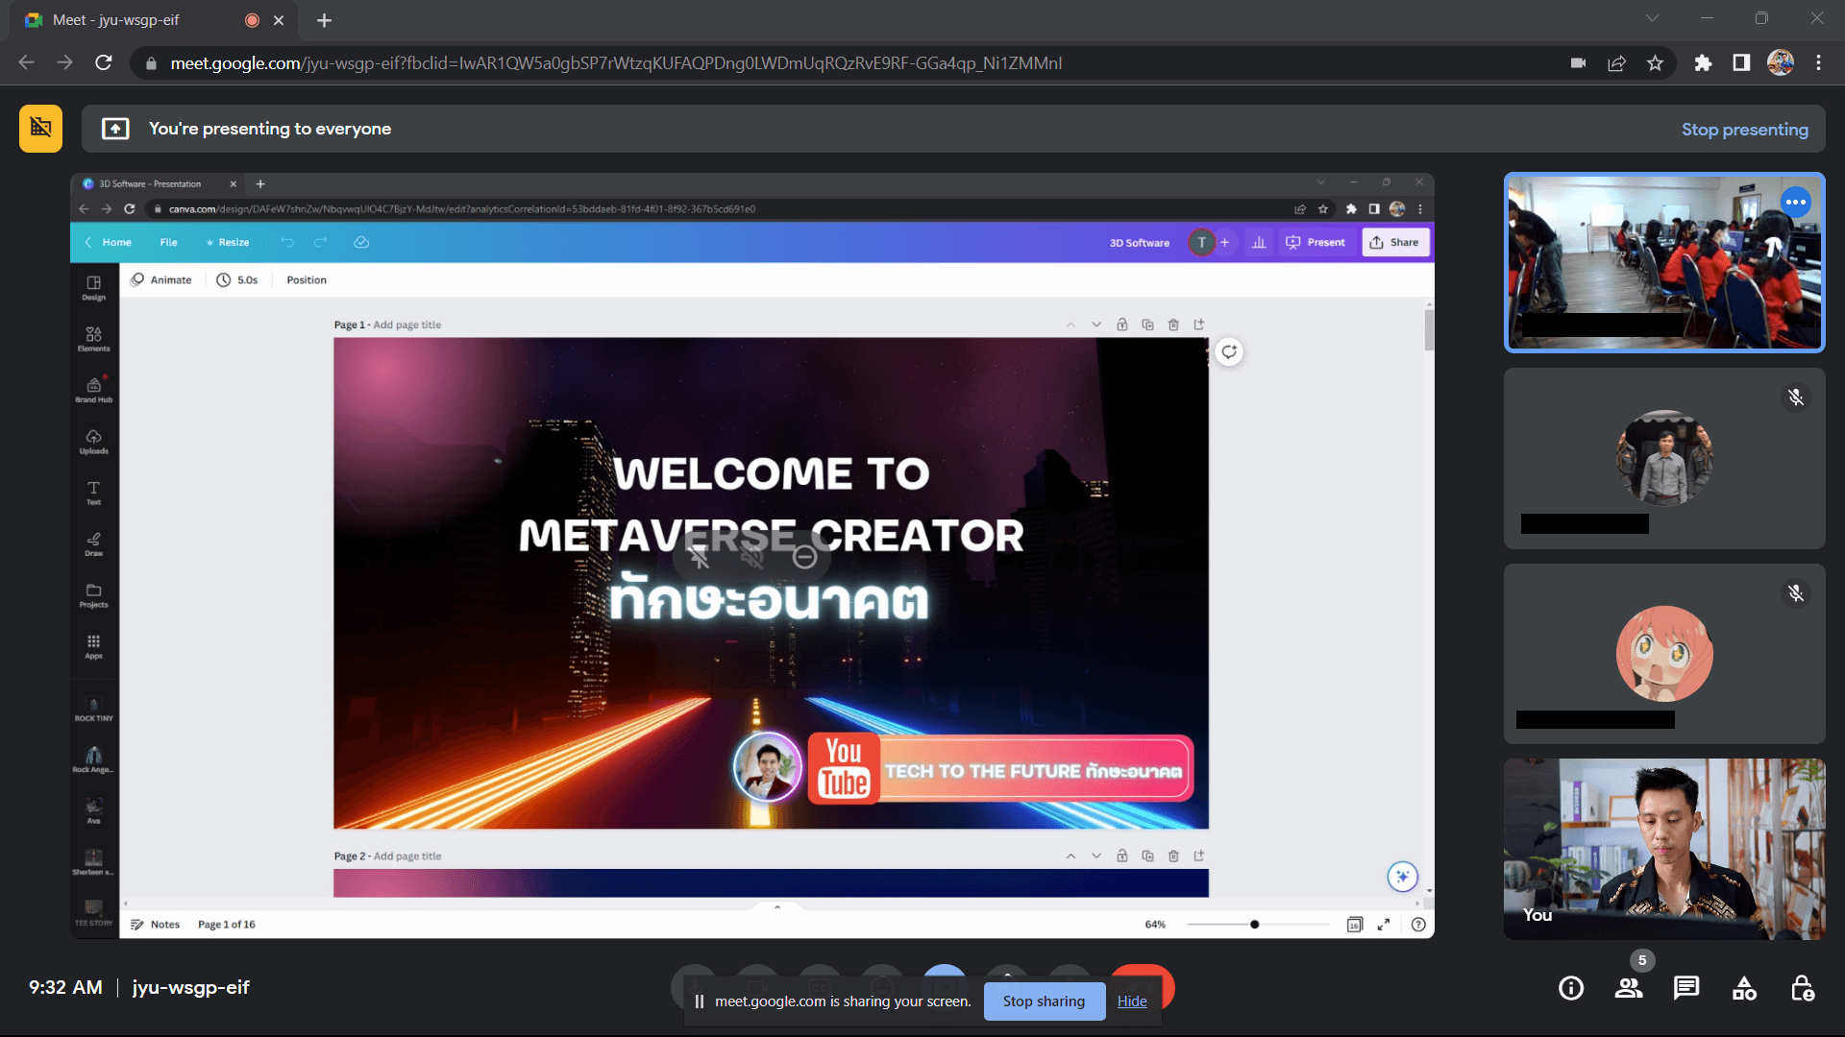Screen dimensions: 1845x1037
Task: Open Meet chat panel
Action: tap(1685, 987)
